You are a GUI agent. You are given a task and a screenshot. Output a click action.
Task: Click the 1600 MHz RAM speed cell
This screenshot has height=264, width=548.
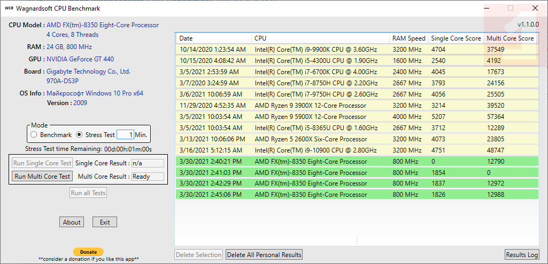click(x=407, y=61)
